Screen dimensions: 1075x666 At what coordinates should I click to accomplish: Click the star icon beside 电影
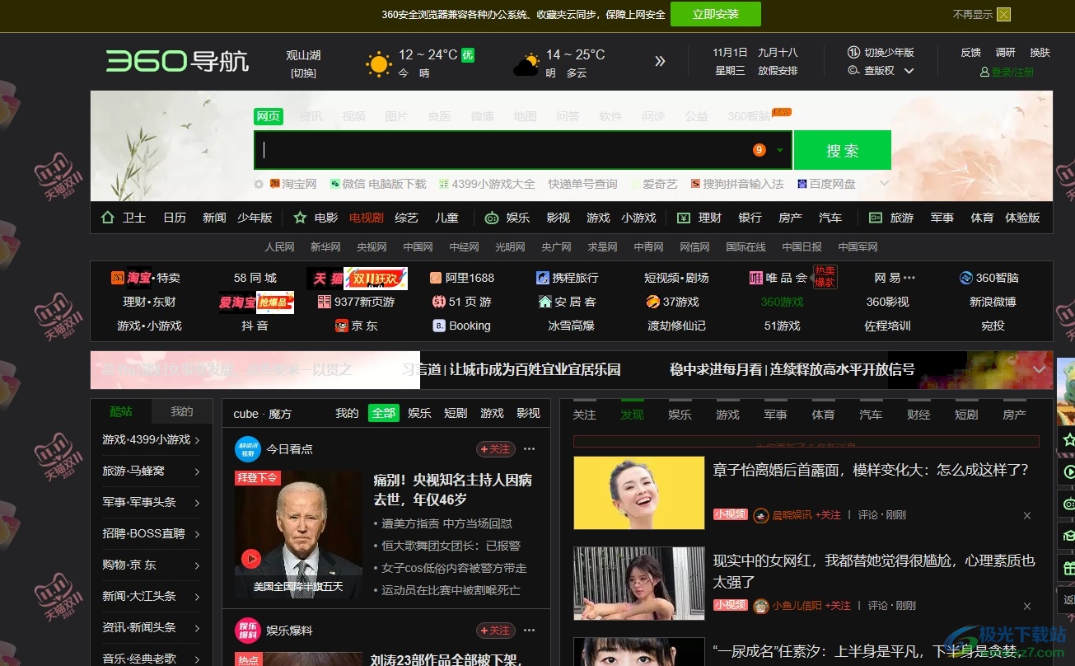pos(300,218)
